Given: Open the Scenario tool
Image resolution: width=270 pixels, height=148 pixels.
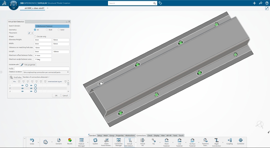Looking at the screenshot, I should click(59, 140).
